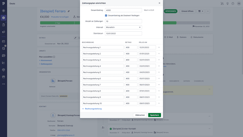Edit the Rechnungsstellung 7 description field

103,85
